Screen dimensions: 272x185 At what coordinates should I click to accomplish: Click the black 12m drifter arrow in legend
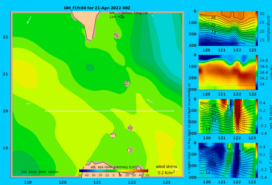coord(120,17)
